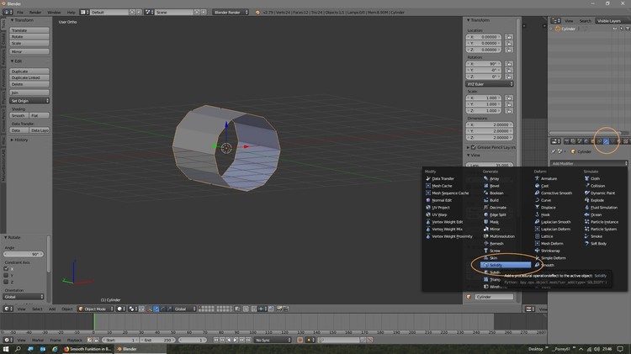This screenshot has height=354, width=631.
Task: Toggle the X constraint axis checkbox
Action: (x=8, y=269)
